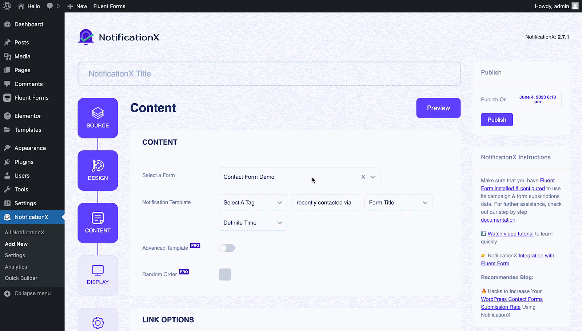The height and width of the screenshot is (331, 582).
Task: Expand the Select a Form dropdown arrow
Action: (372, 177)
